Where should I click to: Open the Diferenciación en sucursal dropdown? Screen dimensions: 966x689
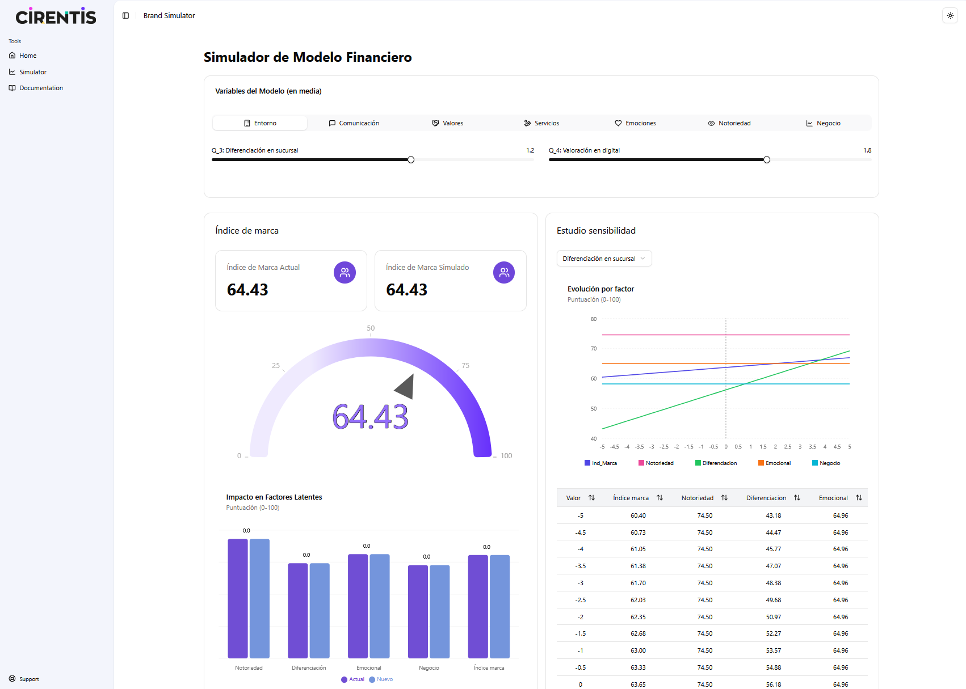(604, 259)
